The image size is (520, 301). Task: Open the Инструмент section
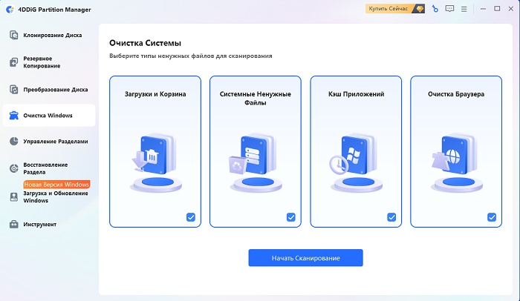pos(49,224)
